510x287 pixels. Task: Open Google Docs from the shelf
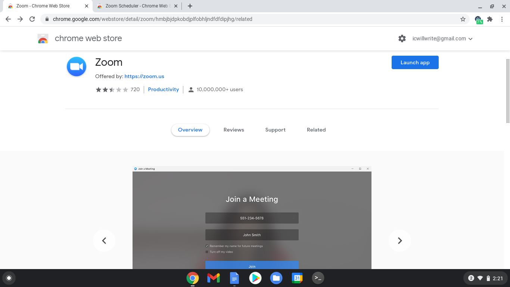(x=234, y=278)
